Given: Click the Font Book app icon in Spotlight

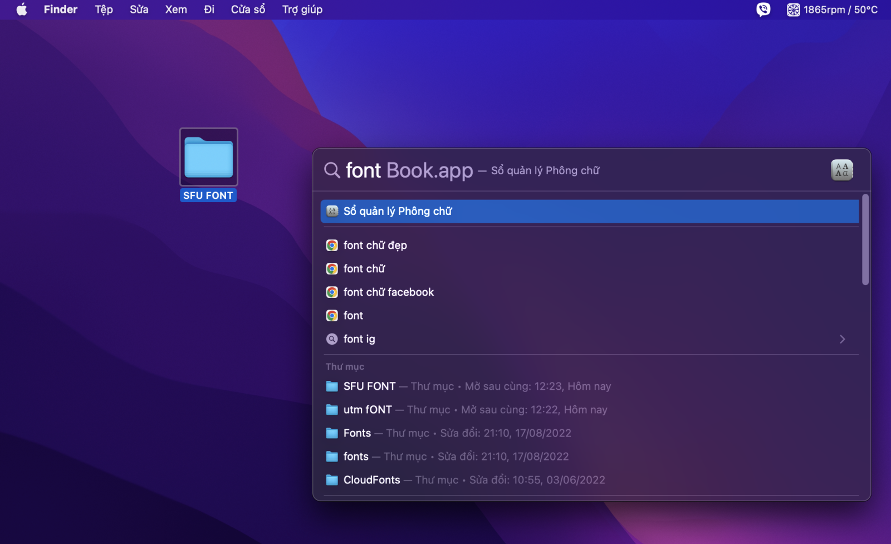Looking at the screenshot, I should click(x=842, y=170).
